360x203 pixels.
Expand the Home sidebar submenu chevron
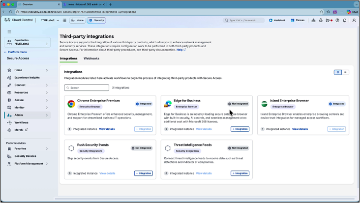point(47,70)
